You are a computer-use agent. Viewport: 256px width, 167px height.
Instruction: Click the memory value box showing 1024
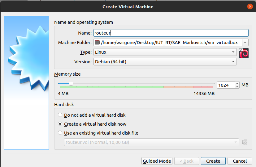[x=225, y=85]
